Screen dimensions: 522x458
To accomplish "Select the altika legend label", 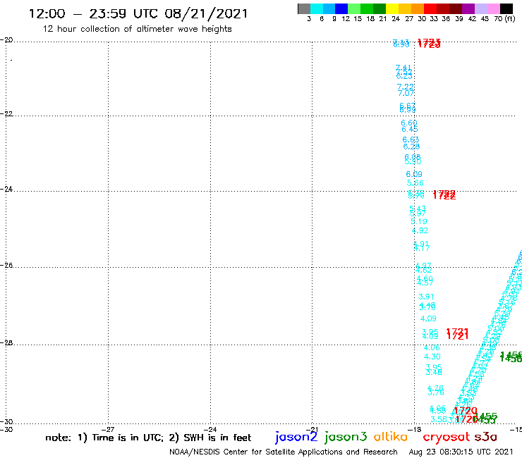I will 391,436.
